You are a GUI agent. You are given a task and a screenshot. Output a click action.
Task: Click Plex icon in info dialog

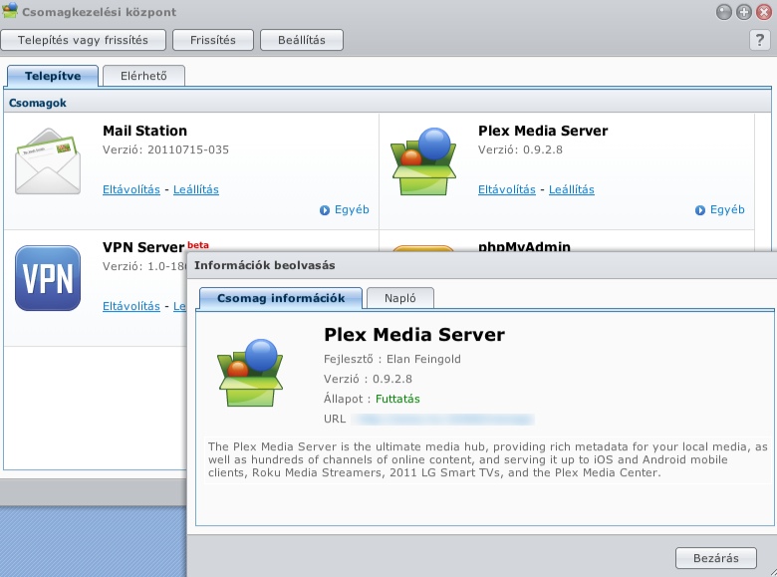click(250, 373)
